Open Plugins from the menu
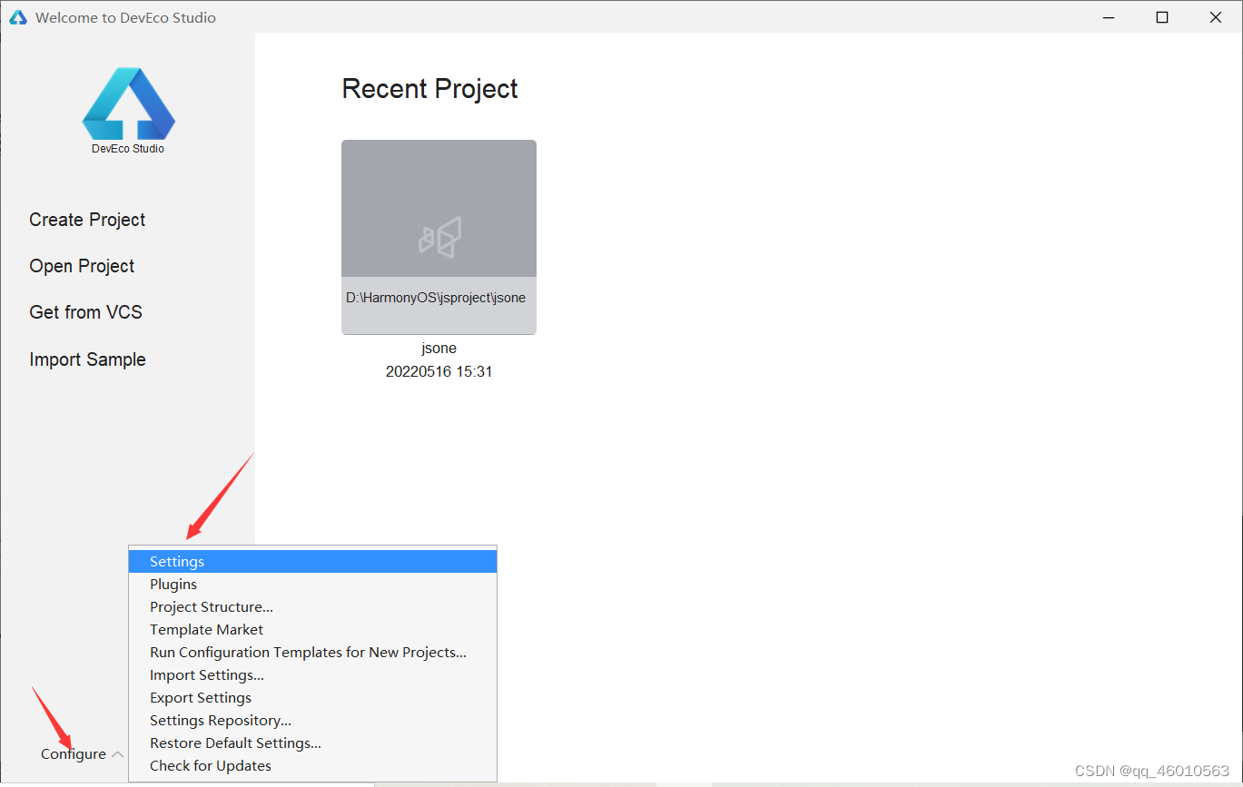This screenshot has width=1243, height=787. [313, 585]
